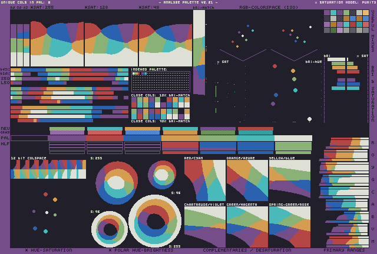Viewport: 377px width, 254px height.
Task: Click the 'Bri-match' column label
Action: pyautogui.click(x=203, y=8)
